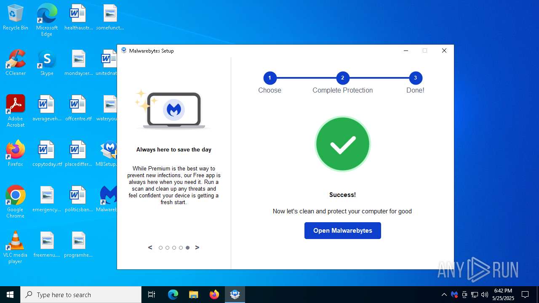The image size is (539, 303).
Task: Click the "Always here to save the day" heading
Action: click(x=174, y=149)
